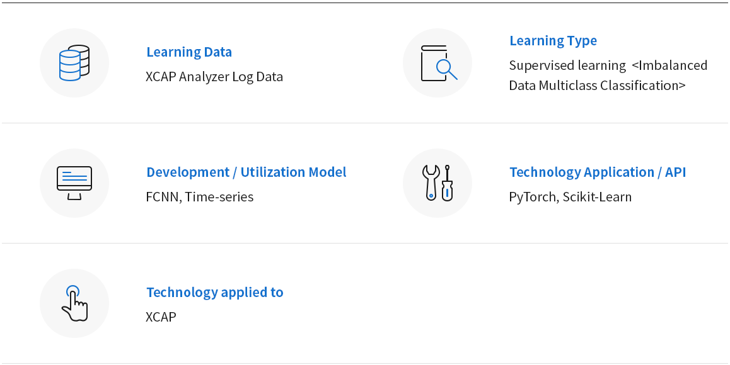Click the pointing hand tap icon
The image size is (730, 365).
(74, 303)
